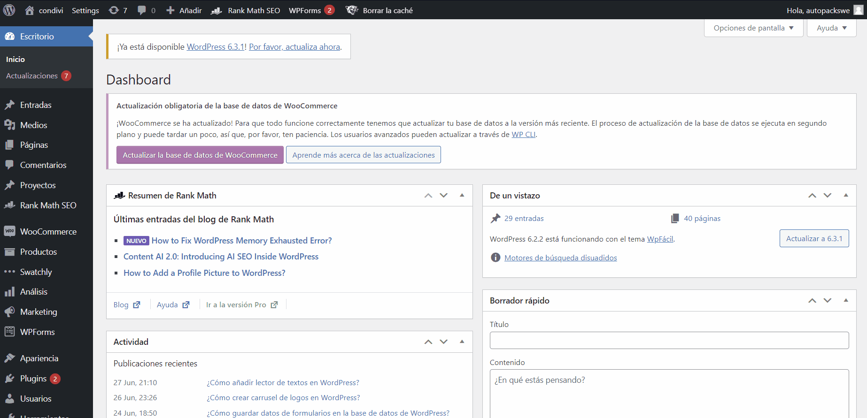Open Rank Math SEO from the admin bar
Image resolution: width=867 pixels, height=418 pixels.
(x=246, y=10)
